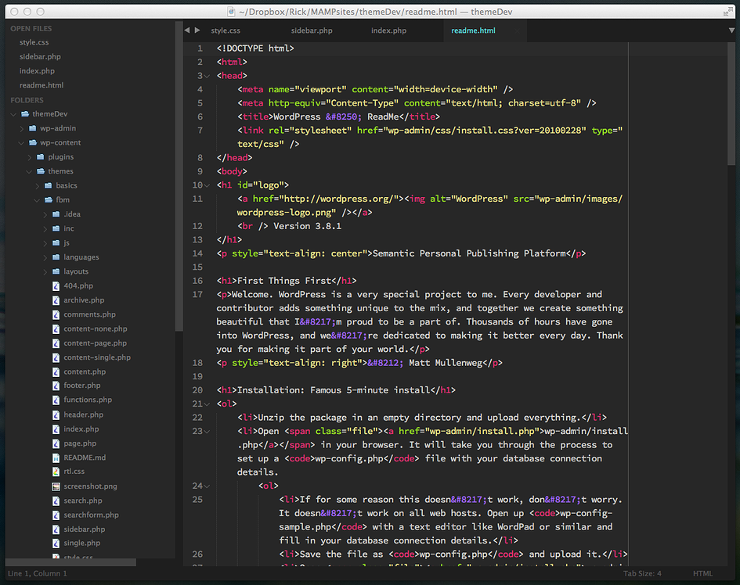Fold the ol block at line 21
The height and width of the screenshot is (585, 740).
pos(207,404)
